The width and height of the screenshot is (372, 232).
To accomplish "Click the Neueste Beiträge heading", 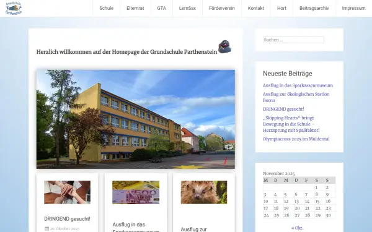I will point(288,74).
